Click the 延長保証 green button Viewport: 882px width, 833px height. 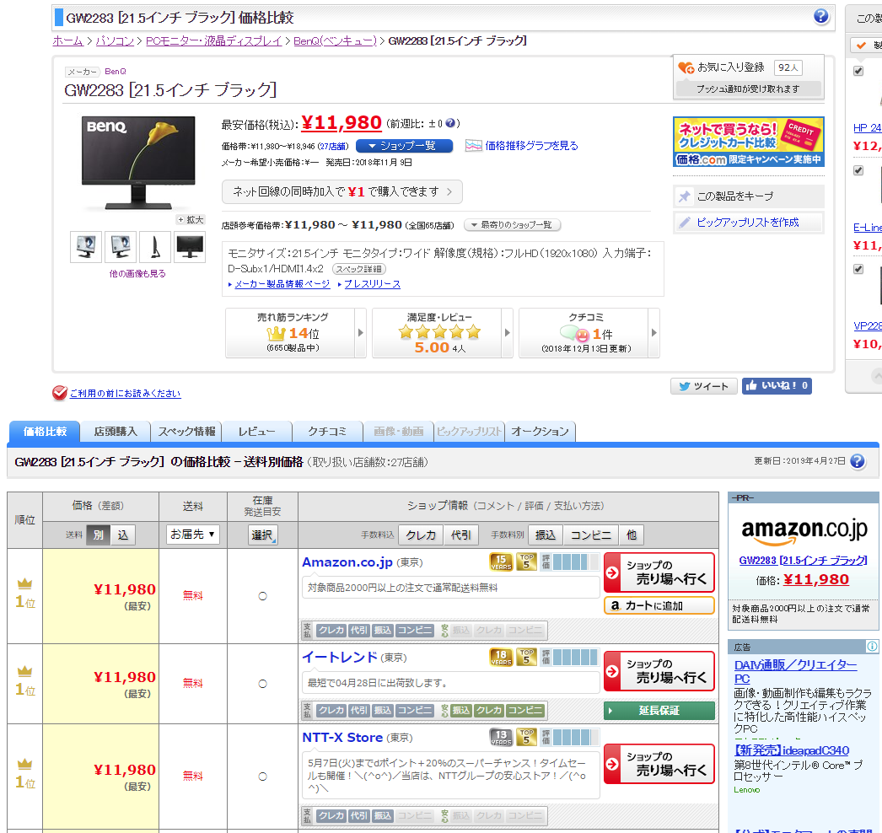tap(659, 711)
